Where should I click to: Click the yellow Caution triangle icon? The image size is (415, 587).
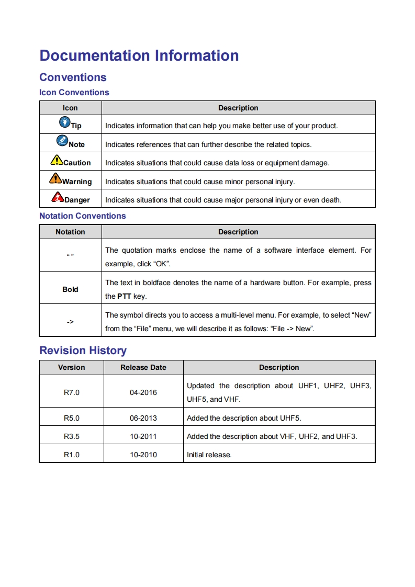click(x=57, y=160)
